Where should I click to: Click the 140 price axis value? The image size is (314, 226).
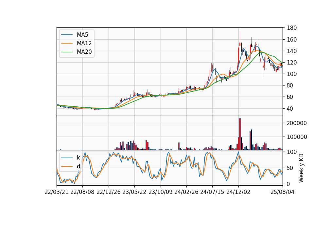[292, 51]
